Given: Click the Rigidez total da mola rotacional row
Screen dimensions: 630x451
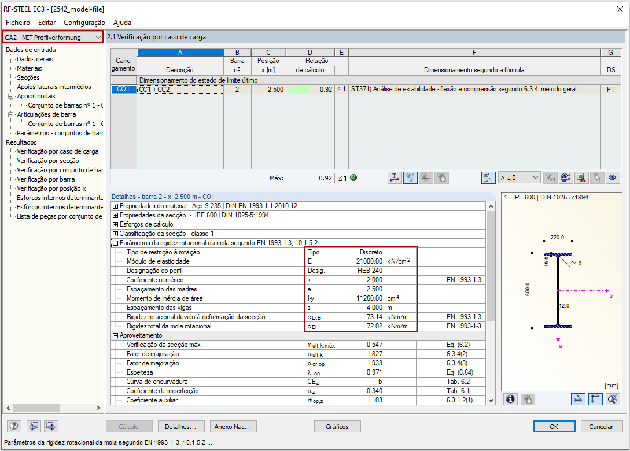Looking at the screenshot, I should 298,326.
